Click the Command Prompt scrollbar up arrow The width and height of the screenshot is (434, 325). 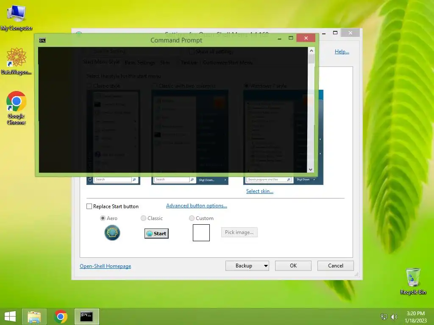click(x=311, y=51)
